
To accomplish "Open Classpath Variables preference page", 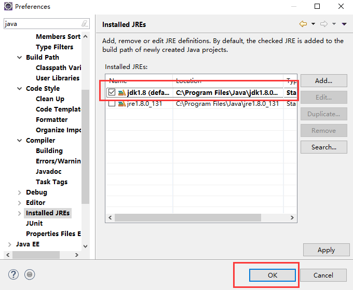I will pyautogui.click(x=58, y=68).
